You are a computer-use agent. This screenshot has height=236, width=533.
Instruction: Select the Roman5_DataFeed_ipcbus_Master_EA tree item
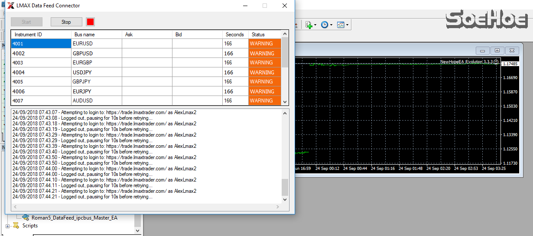click(74, 218)
